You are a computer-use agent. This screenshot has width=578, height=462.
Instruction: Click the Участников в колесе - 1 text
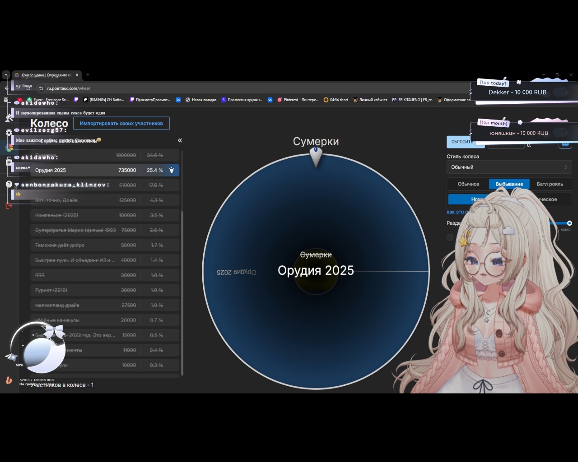(x=62, y=385)
